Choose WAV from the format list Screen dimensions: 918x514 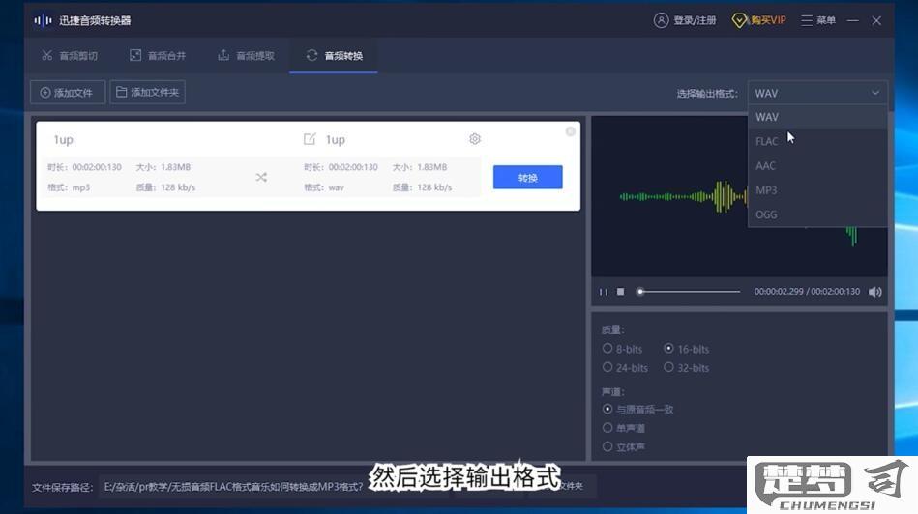pyautogui.click(x=817, y=117)
